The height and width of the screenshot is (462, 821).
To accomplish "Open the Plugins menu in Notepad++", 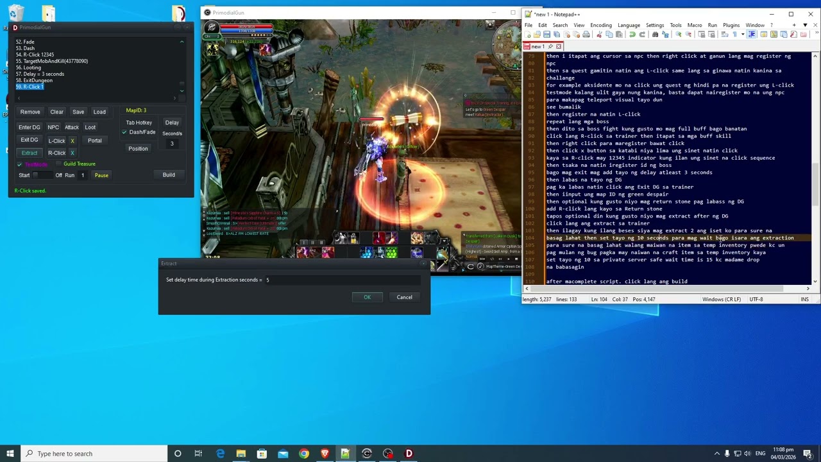I will pos(731,25).
